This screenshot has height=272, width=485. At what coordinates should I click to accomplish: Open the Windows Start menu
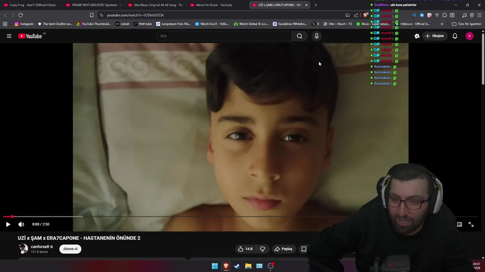215,266
